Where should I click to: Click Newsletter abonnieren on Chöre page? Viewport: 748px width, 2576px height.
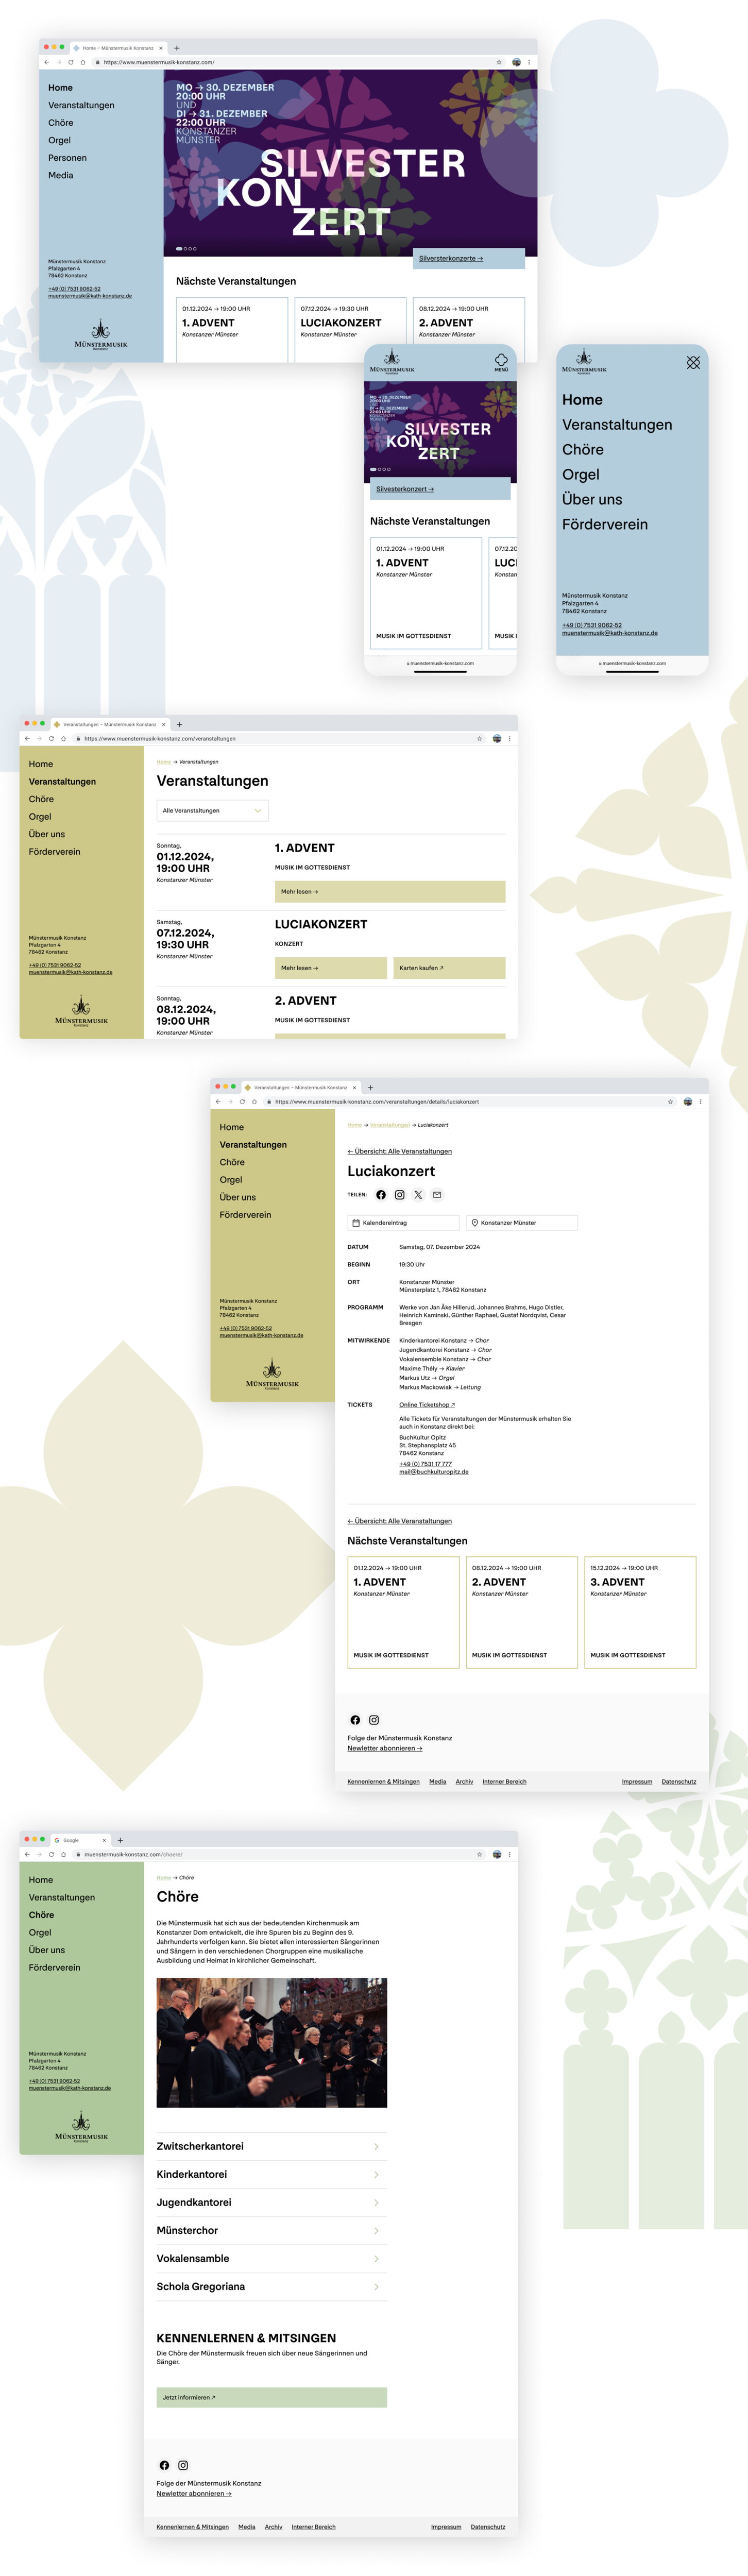[x=194, y=2493]
